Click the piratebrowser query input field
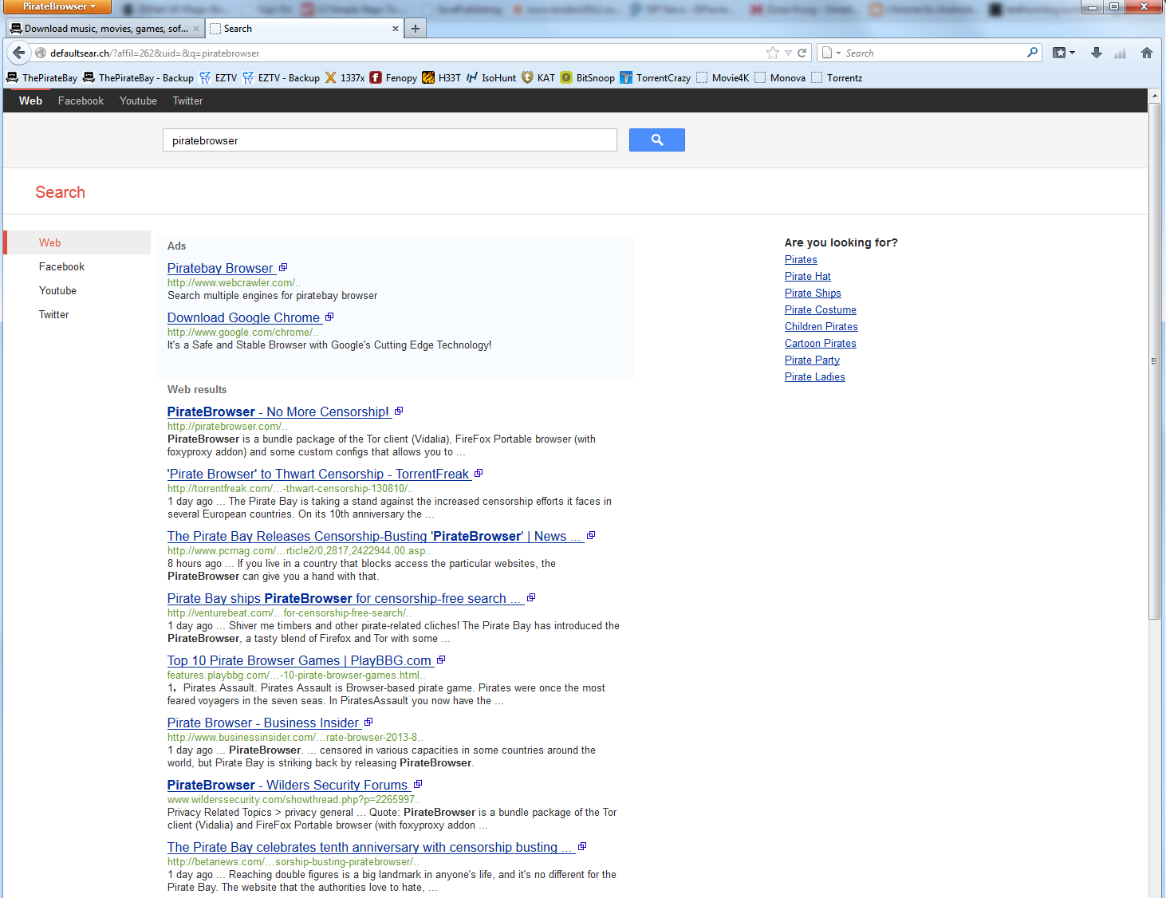 pyautogui.click(x=389, y=140)
